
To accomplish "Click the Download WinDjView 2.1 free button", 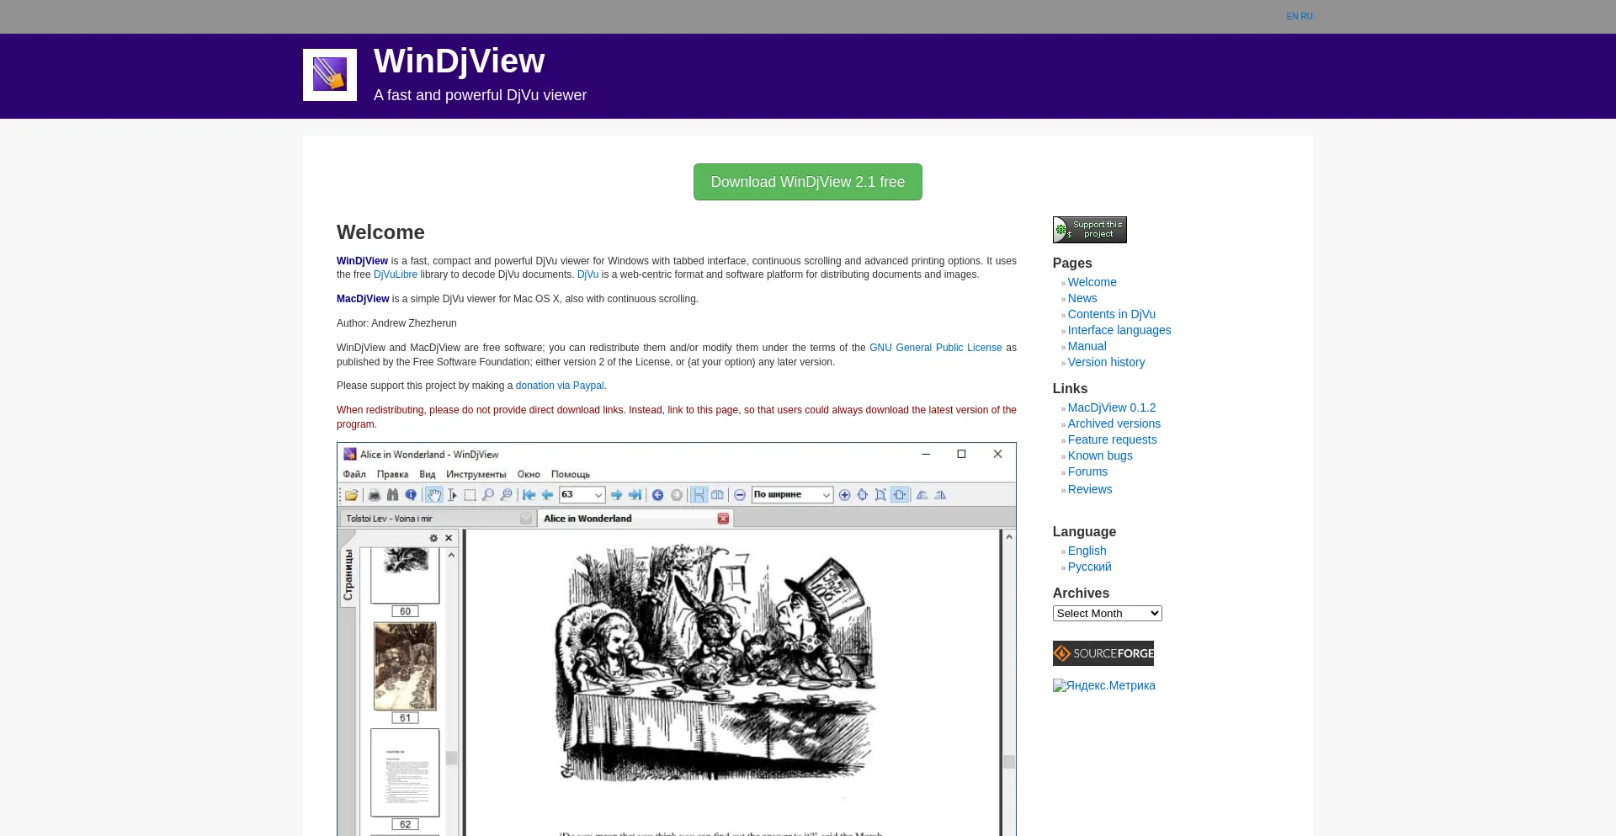I will point(808,182).
